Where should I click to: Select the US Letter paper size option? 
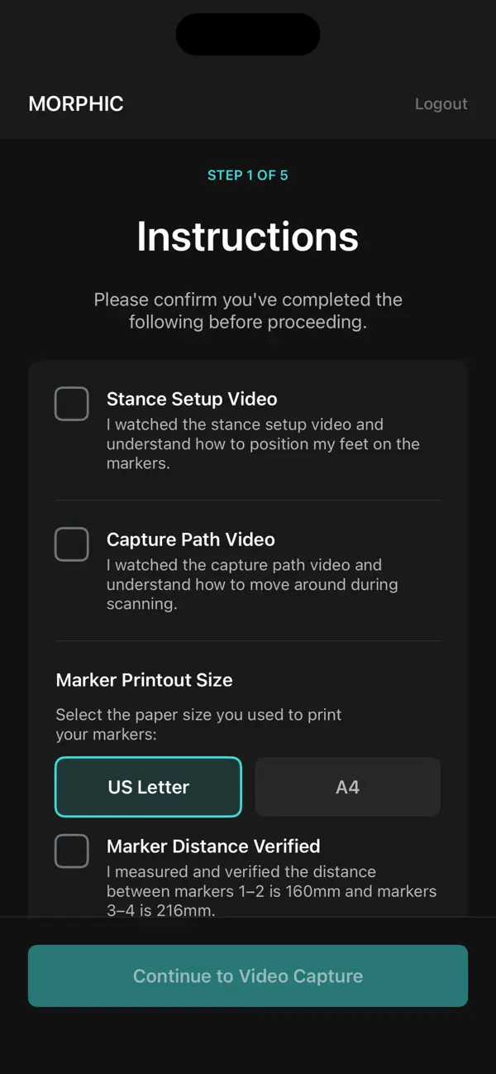coord(148,787)
